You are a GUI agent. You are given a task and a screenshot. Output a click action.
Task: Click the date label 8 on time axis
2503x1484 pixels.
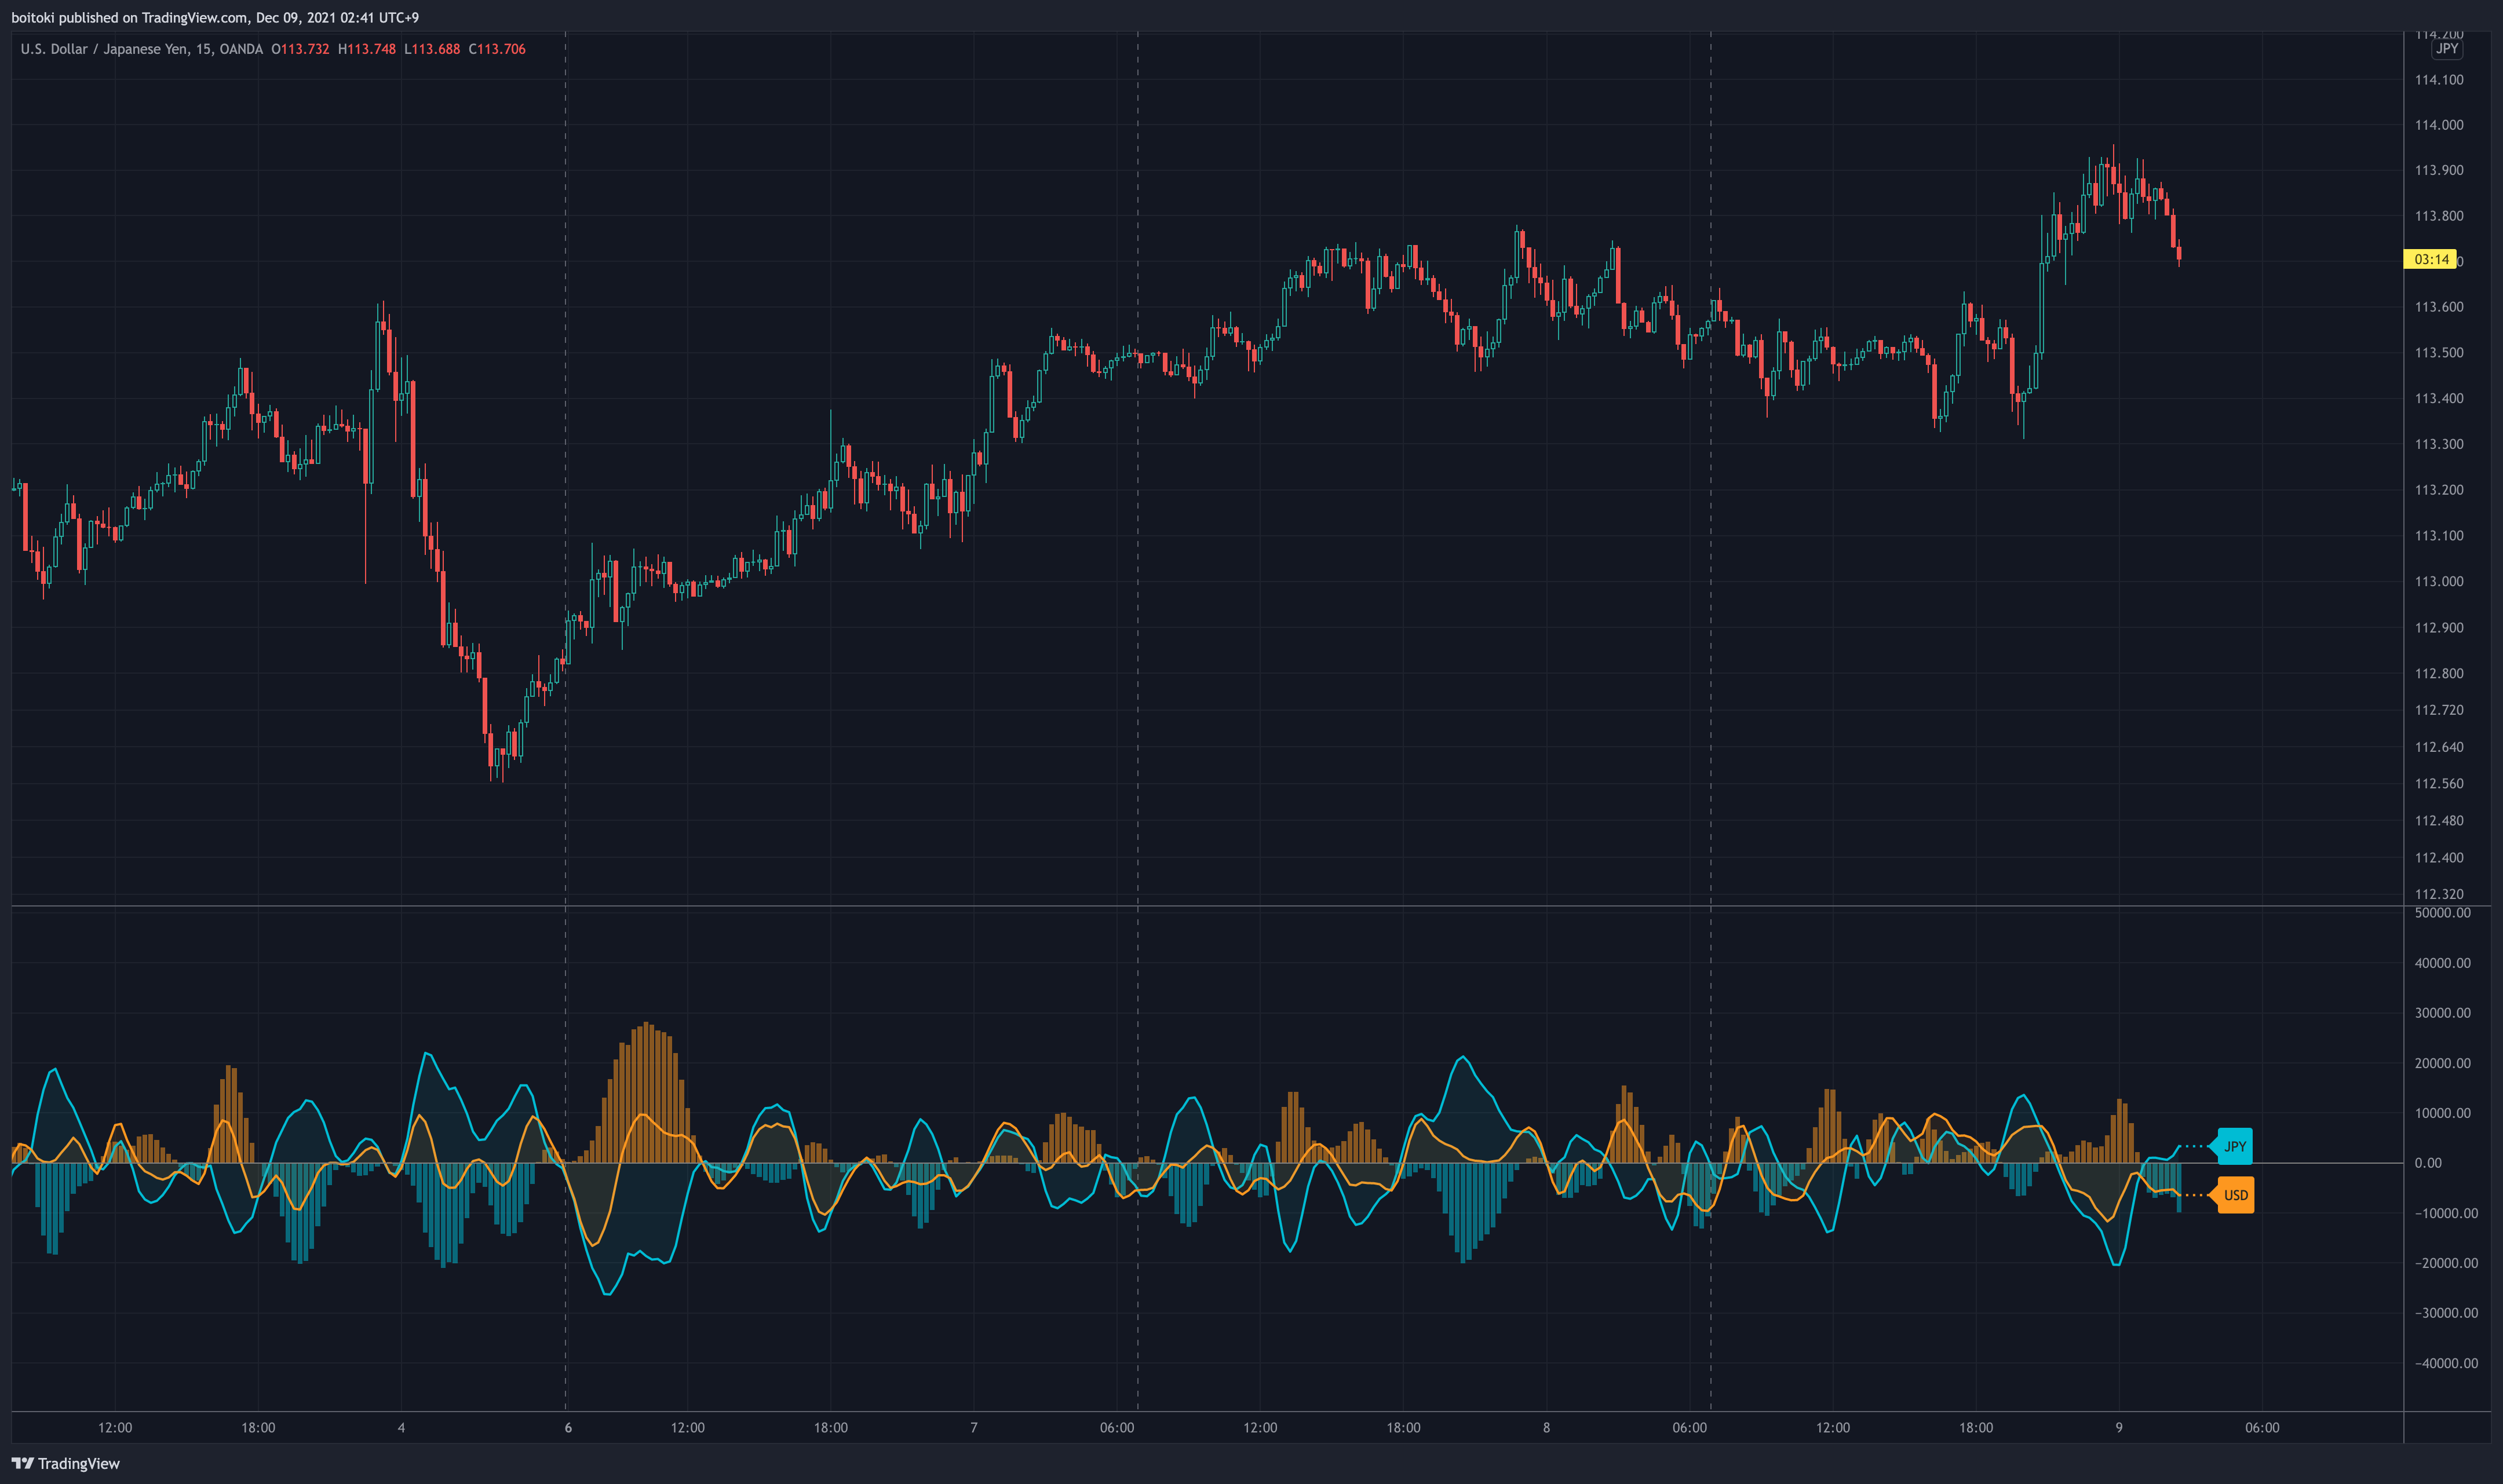(x=1546, y=1427)
